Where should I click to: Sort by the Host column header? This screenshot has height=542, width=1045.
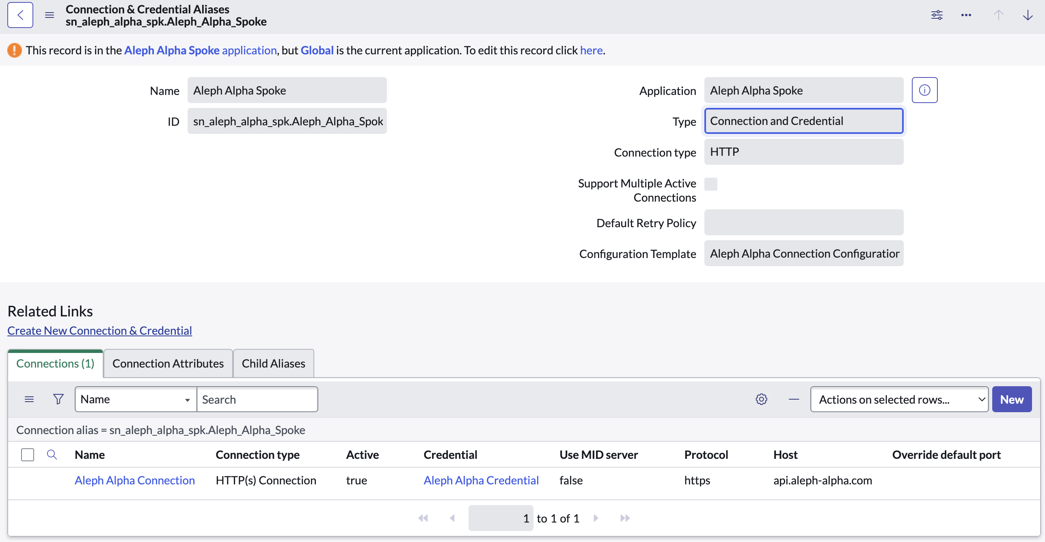(x=786, y=455)
